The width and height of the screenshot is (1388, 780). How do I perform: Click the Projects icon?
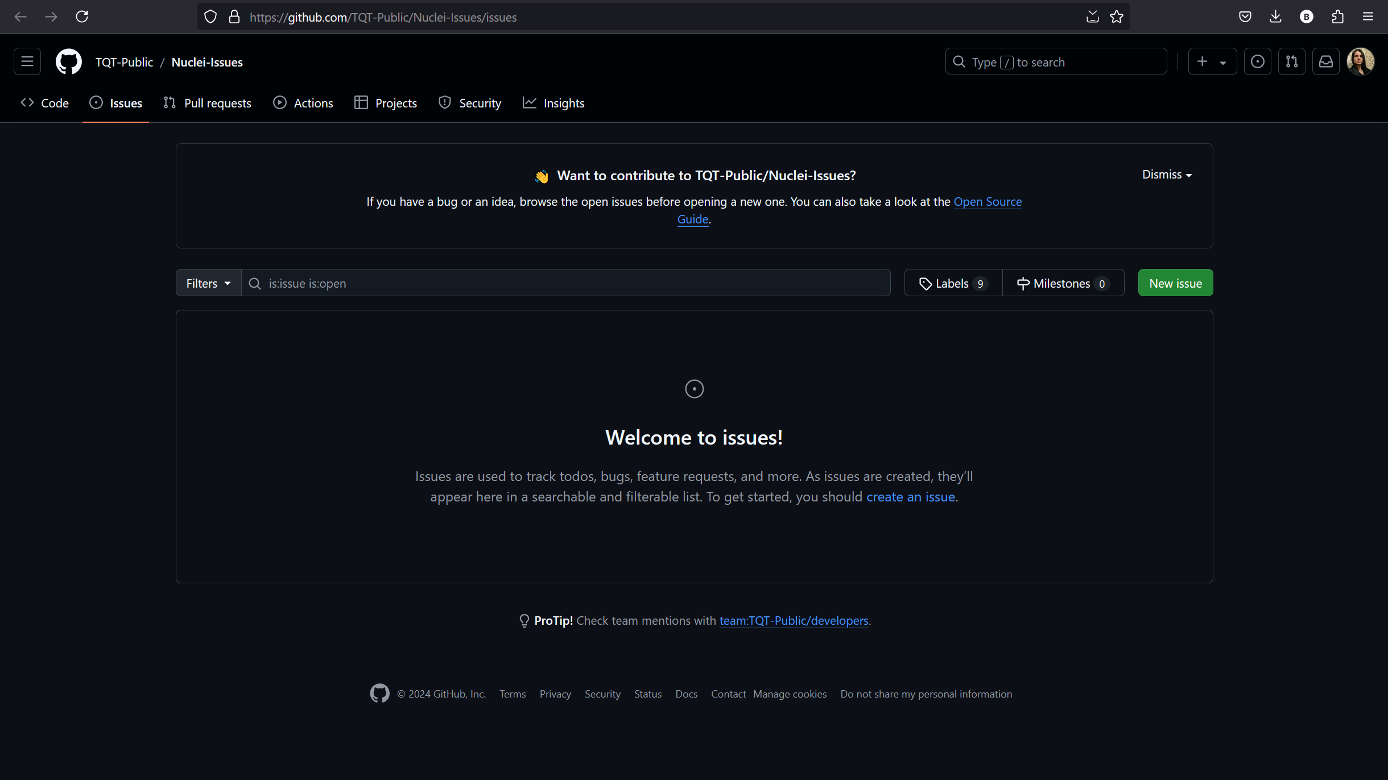pos(360,103)
